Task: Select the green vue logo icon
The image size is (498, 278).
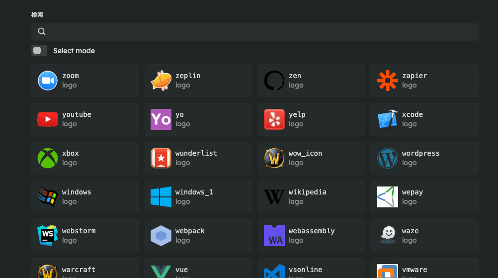Action: tap(161, 272)
